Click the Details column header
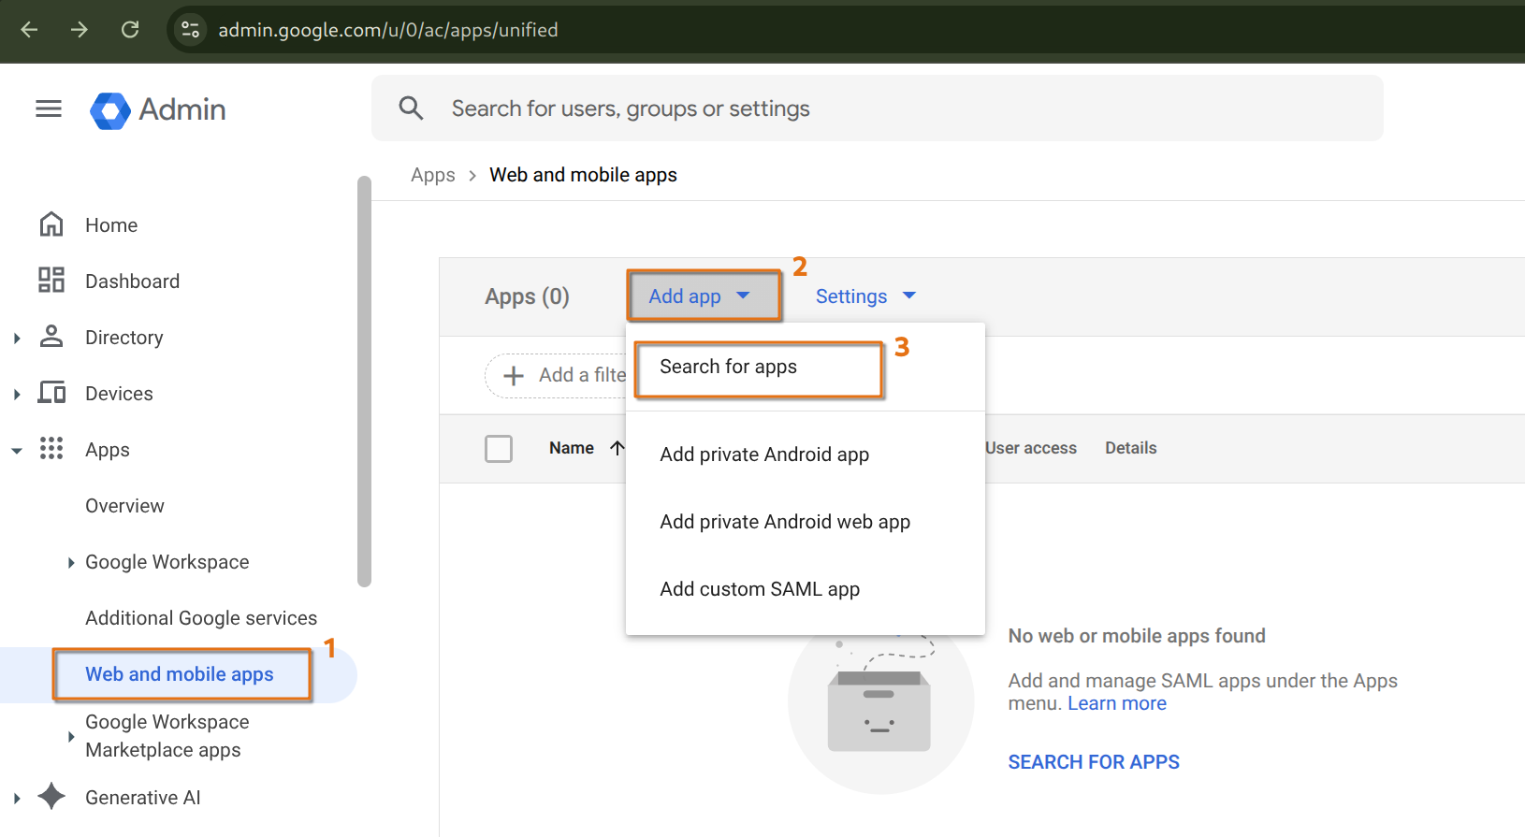Viewport: 1525px width, 837px height. (1131, 448)
